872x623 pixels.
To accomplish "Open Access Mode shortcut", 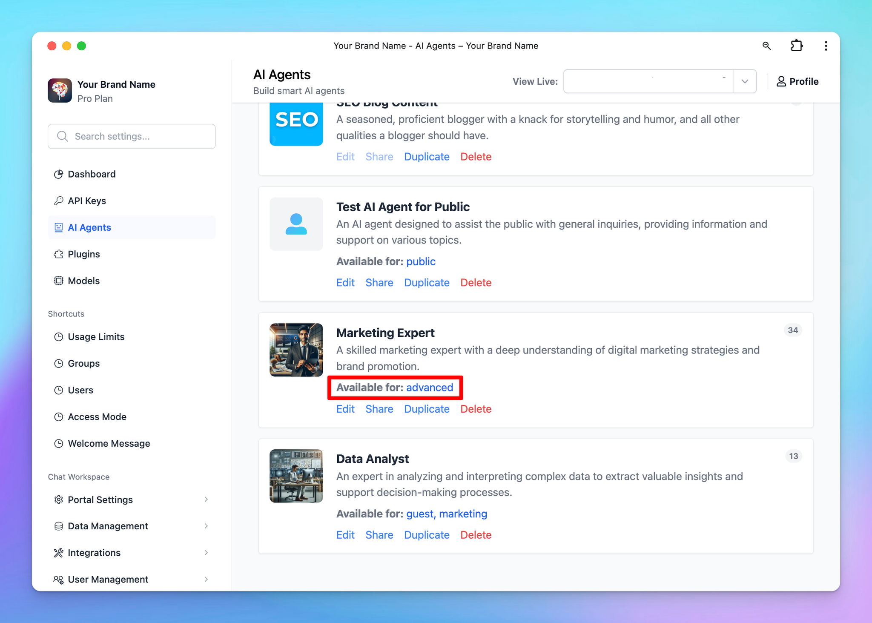I will point(132,417).
